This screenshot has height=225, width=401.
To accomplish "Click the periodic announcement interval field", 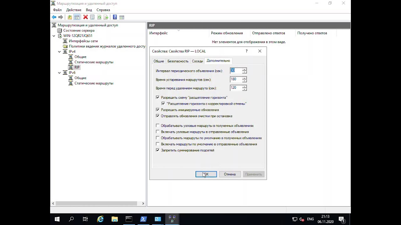I will tap(236, 71).
